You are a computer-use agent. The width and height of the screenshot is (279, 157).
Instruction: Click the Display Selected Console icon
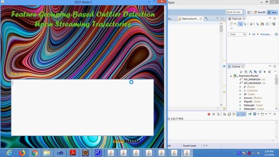(x=255, y=114)
